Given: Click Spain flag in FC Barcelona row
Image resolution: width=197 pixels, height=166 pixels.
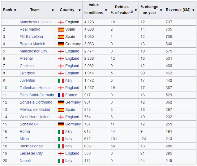Looking at the screenshot, I should (61, 37).
